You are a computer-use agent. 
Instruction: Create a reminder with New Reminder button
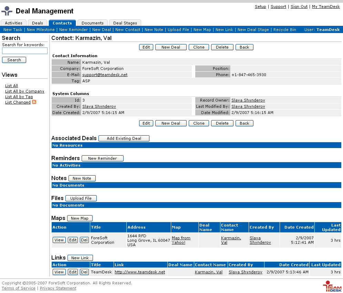(102, 158)
